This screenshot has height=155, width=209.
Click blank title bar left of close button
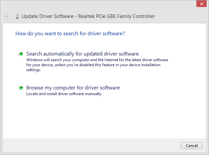[100, 4]
